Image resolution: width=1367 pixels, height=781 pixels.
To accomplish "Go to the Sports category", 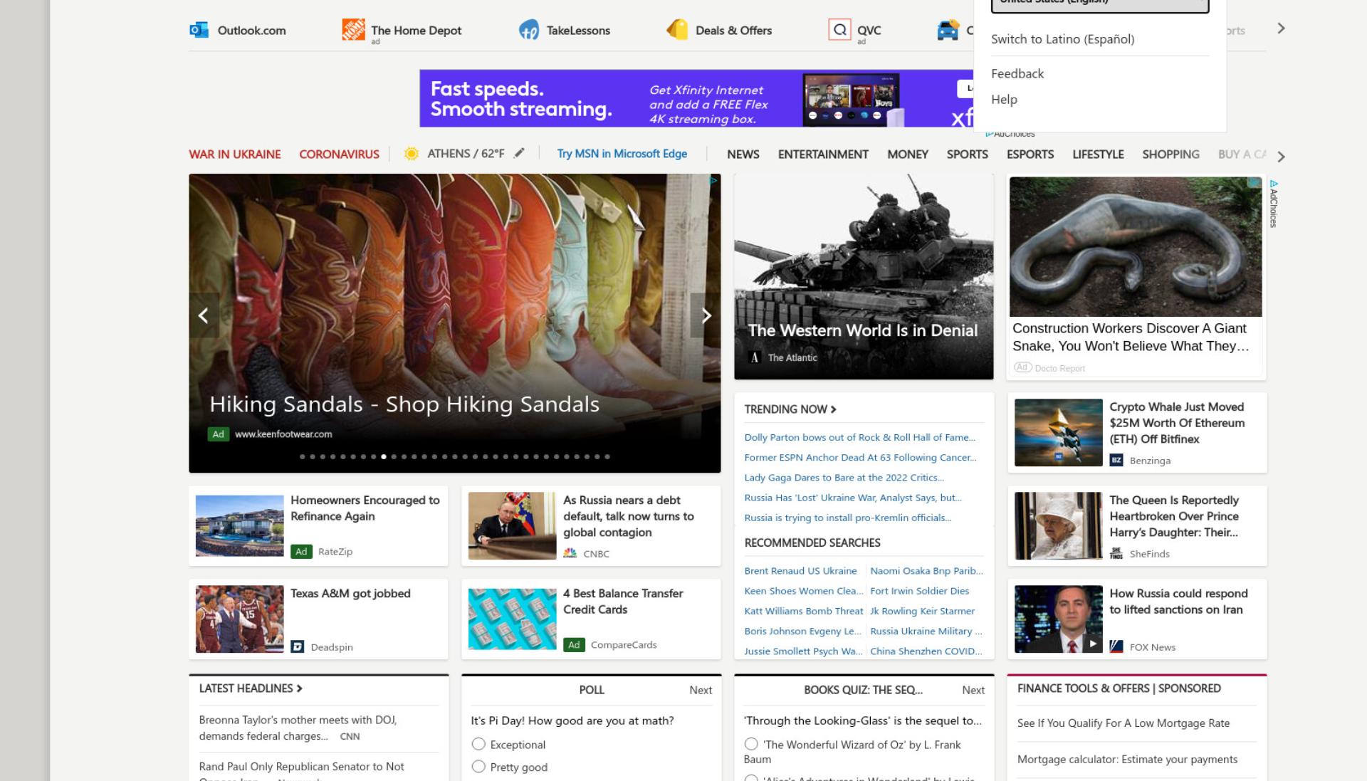I will pyautogui.click(x=967, y=154).
